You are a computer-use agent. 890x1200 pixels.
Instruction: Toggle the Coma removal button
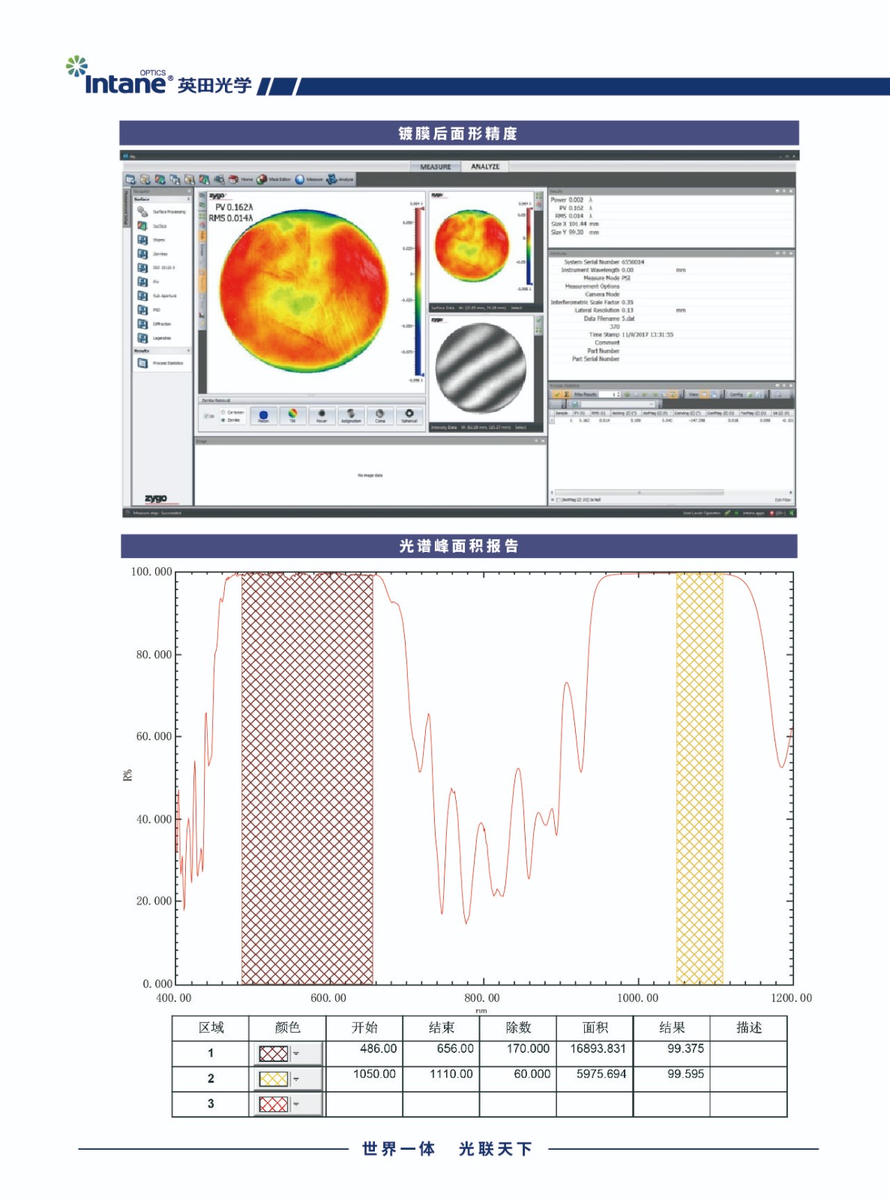click(x=380, y=415)
